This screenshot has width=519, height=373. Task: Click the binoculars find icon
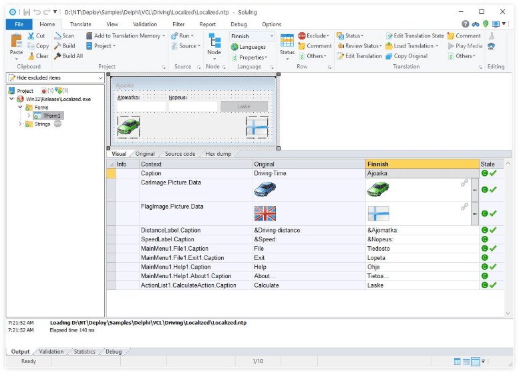476,24
